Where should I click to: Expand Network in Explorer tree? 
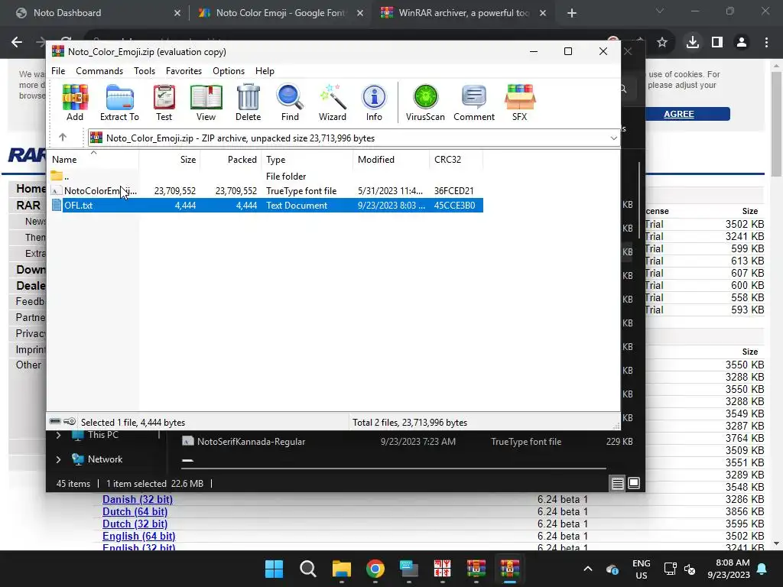[x=58, y=459]
